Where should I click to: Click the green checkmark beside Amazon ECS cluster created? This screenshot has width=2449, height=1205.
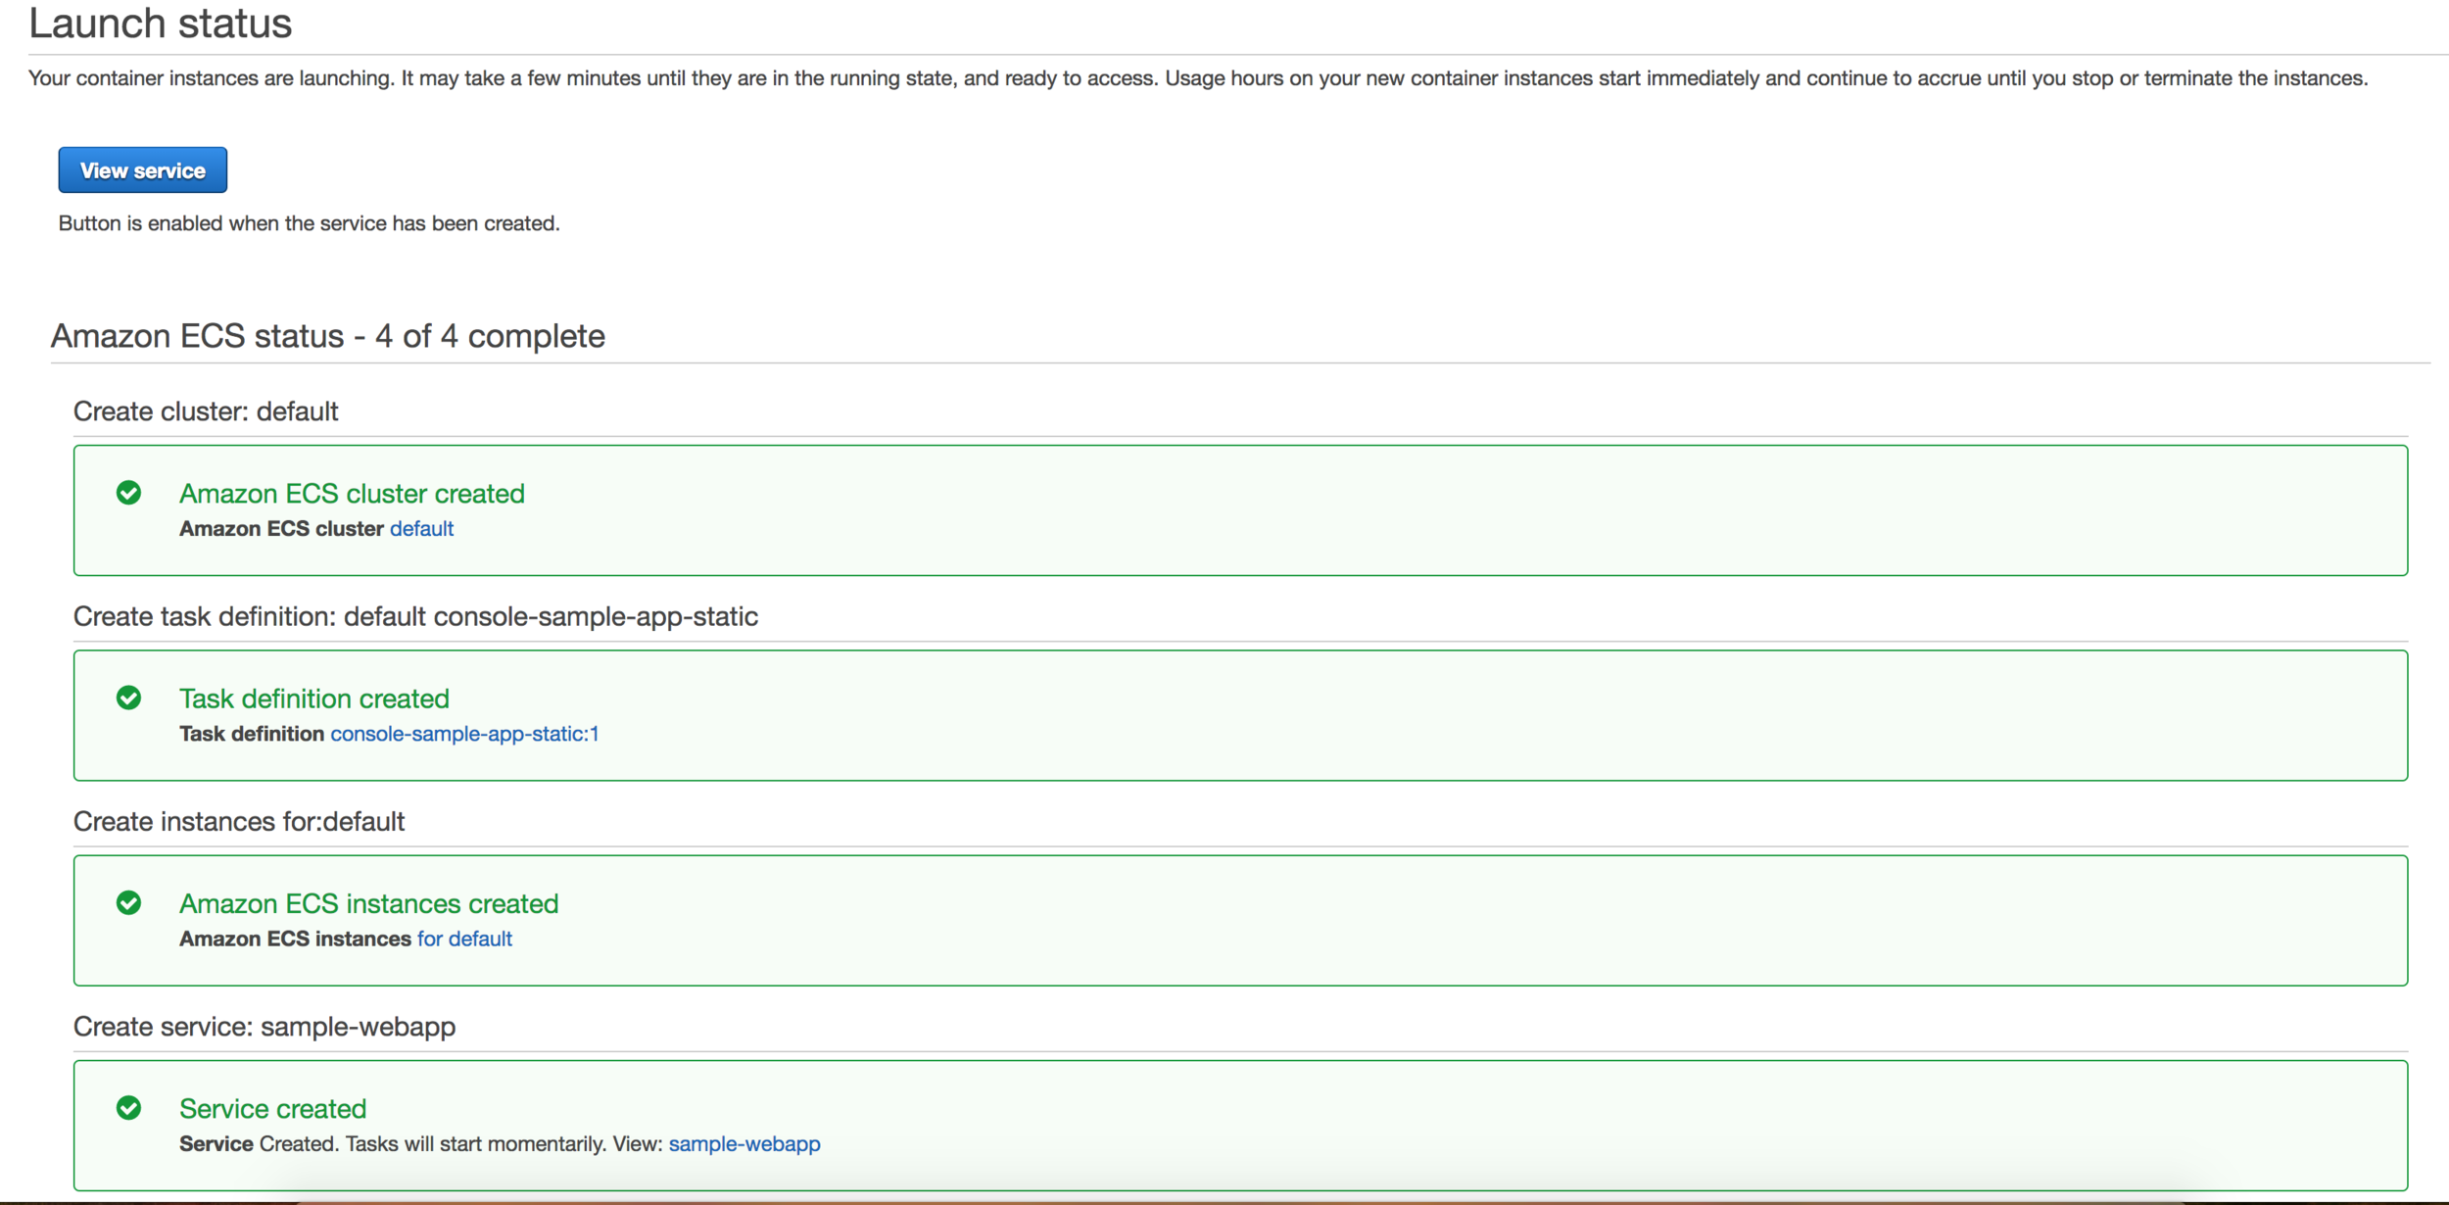click(x=128, y=493)
